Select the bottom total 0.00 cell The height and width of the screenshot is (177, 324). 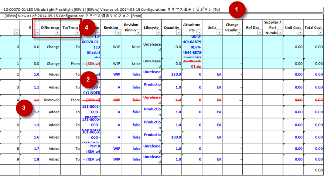(314, 170)
